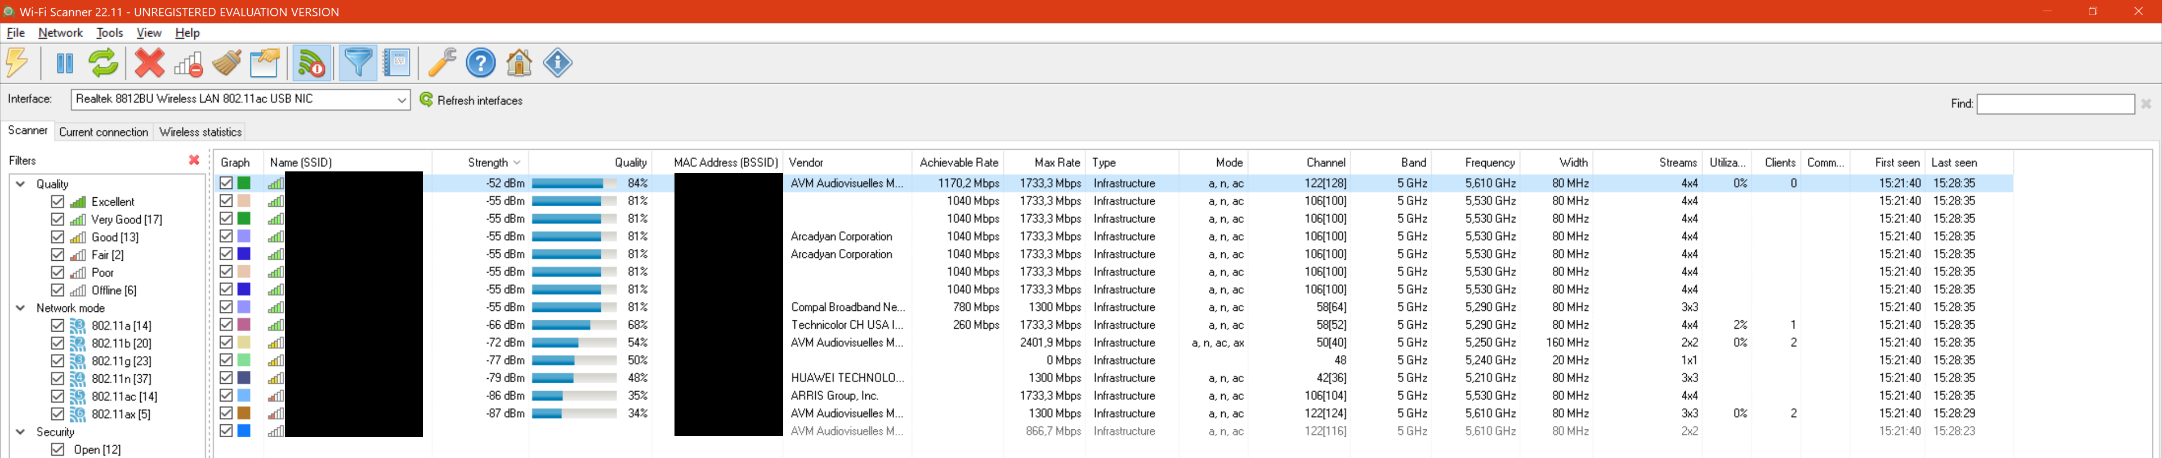
Task: Click the blue diamond info icon
Action: click(x=558, y=63)
